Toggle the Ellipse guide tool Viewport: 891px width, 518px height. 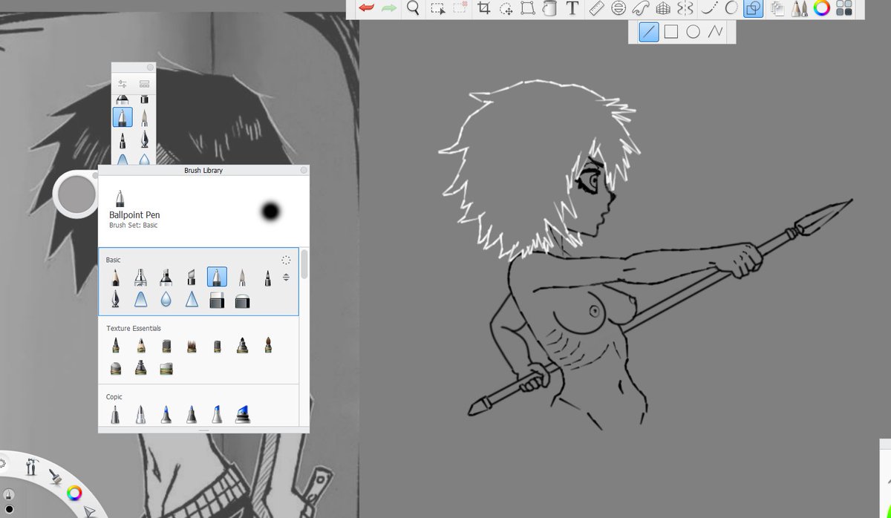[x=619, y=9]
